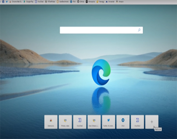This screenshot has width=177, height=139.
Task: Open the New Orleans quick link tile
Action: [94, 122]
